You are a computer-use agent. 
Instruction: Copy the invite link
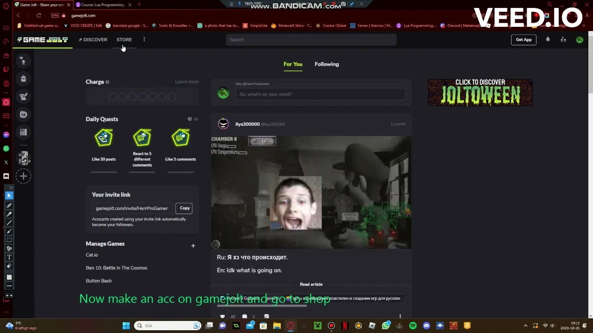pos(185,208)
